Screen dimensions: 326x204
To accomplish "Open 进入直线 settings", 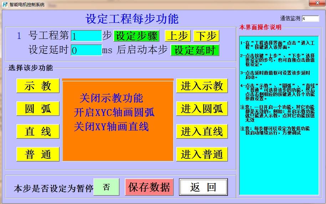I will (202, 132).
